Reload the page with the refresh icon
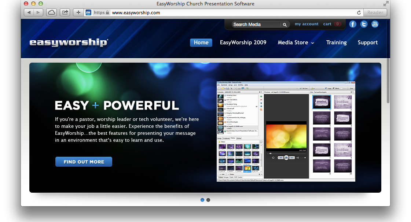The width and height of the screenshot is (411, 222). point(359,12)
